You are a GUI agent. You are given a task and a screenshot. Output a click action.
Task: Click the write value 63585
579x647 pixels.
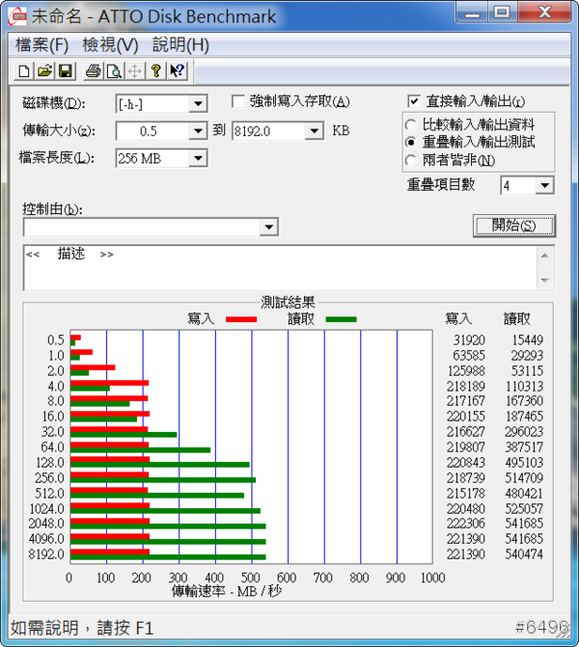[x=469, y=355]
